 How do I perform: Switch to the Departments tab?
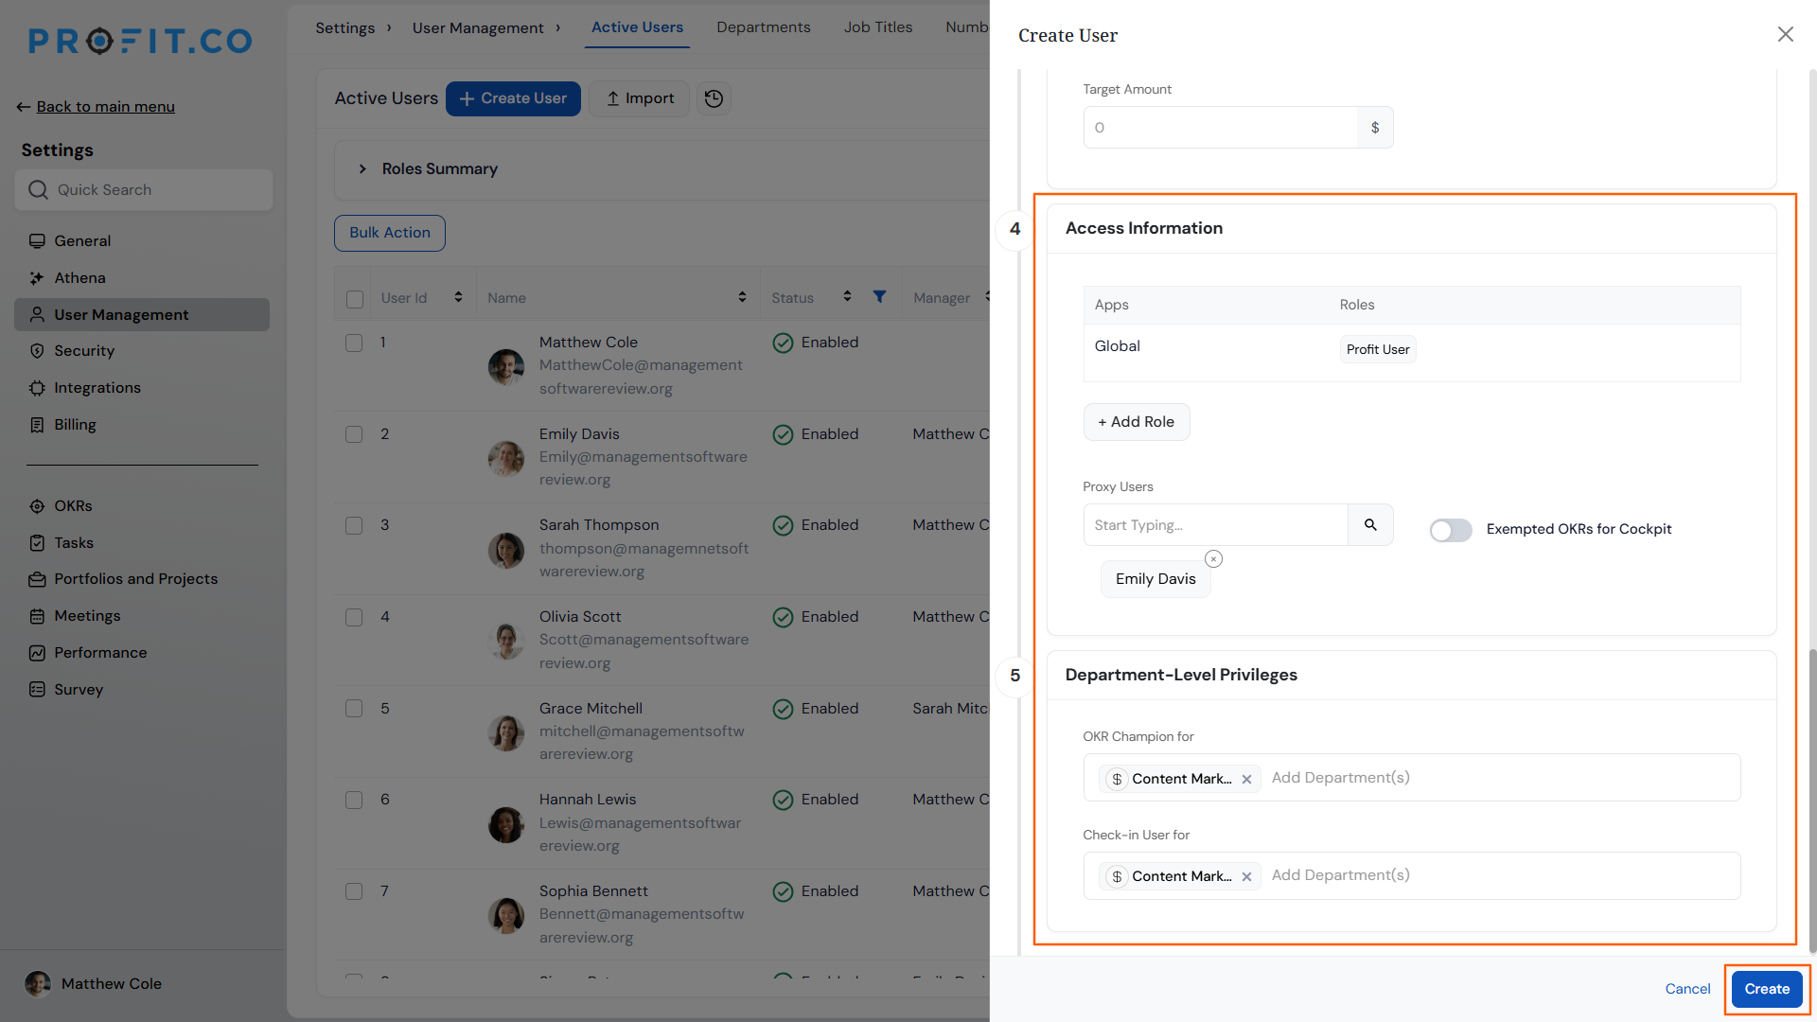click(x=763, y=27)
